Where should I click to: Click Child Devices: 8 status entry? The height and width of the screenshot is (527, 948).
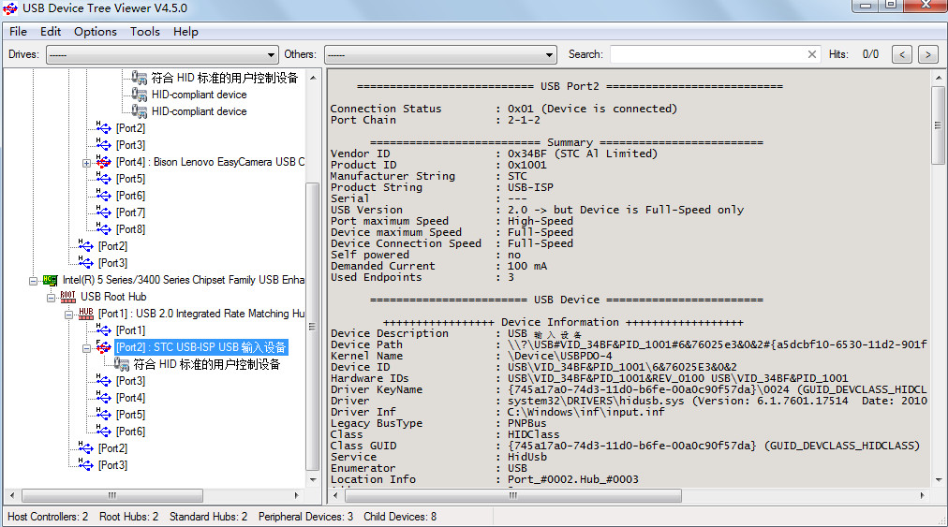(x=400, y=517)
